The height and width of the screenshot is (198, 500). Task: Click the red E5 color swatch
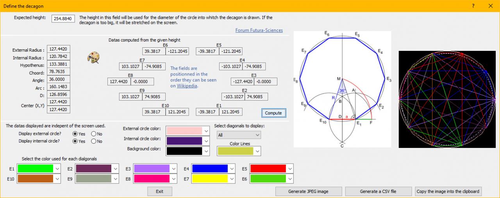tap(268, 169)
